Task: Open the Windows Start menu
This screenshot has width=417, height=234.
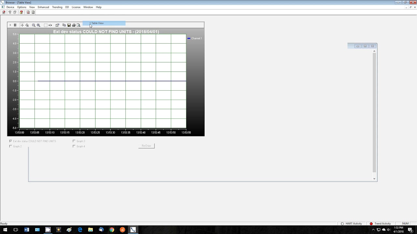Action: pyautogui.click(x=5, y=230)
